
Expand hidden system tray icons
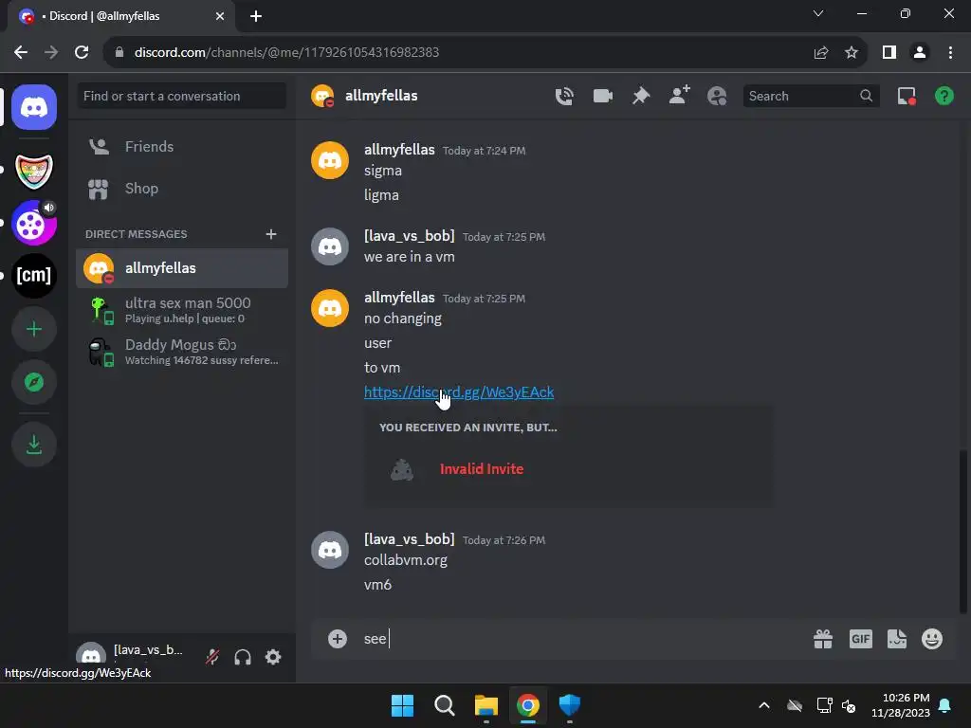click(764, 705)
